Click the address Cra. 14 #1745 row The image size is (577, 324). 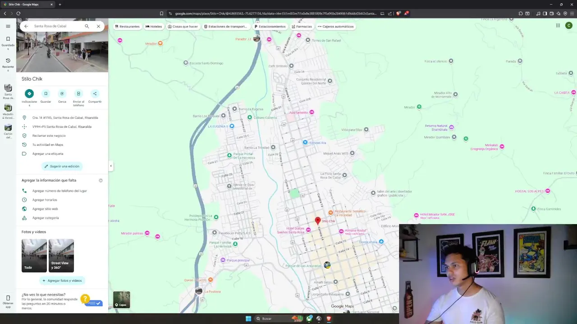62,117
